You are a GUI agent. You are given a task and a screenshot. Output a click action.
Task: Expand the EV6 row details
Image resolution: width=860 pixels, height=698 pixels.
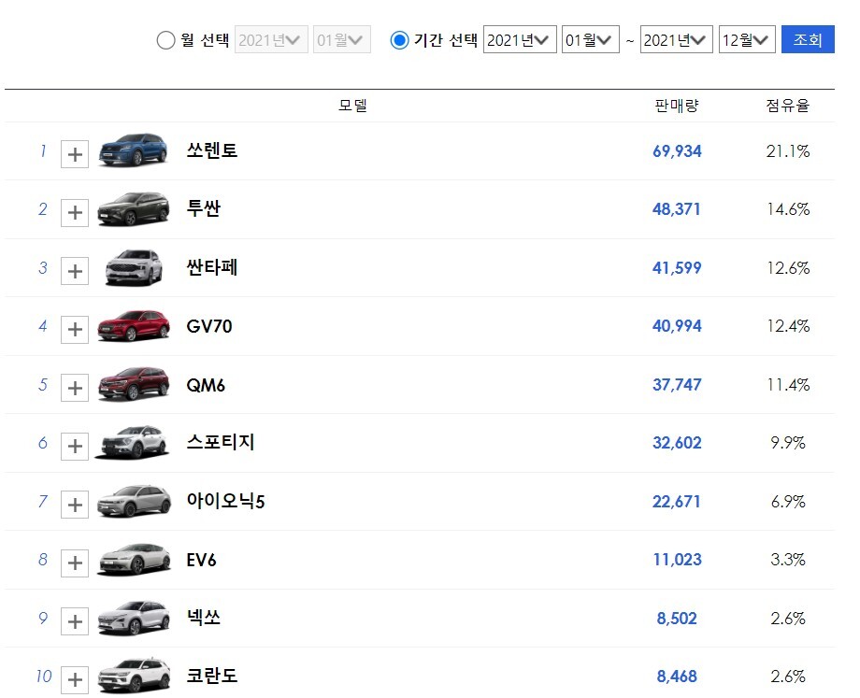[x=75, y=563]
